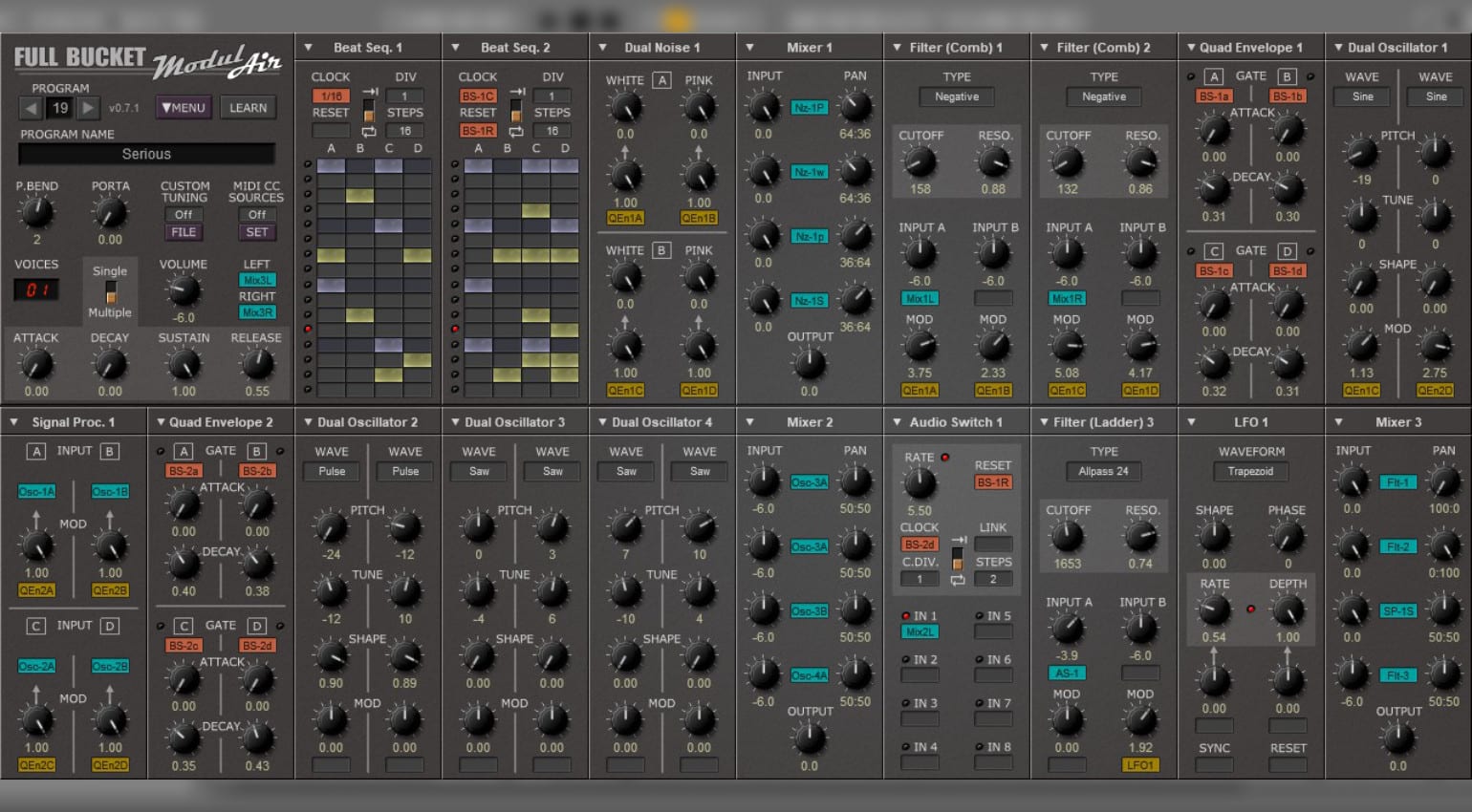This screenshot has height=812, width=1472.
Task: Click the boxed B label in Dual Noise 1
Action: pos(661,250)
